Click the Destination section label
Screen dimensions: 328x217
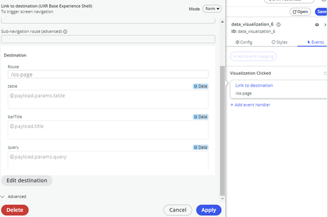(x=15, y=55)
